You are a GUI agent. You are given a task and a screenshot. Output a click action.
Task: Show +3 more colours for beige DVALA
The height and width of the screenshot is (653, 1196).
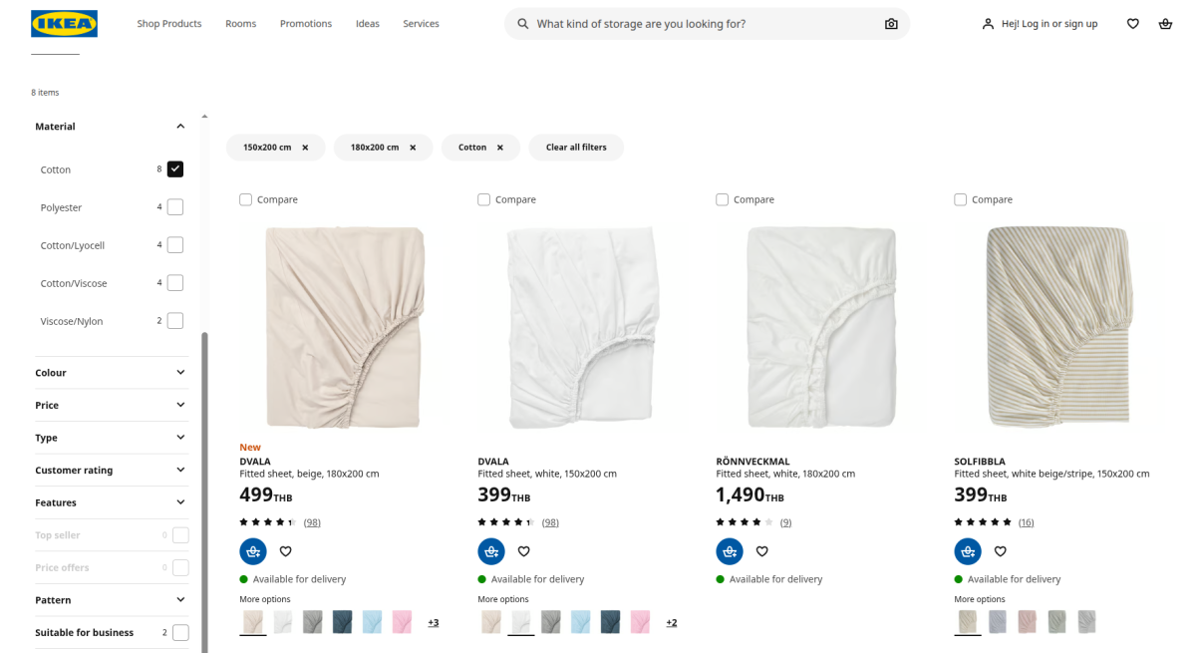coord(434,623)
